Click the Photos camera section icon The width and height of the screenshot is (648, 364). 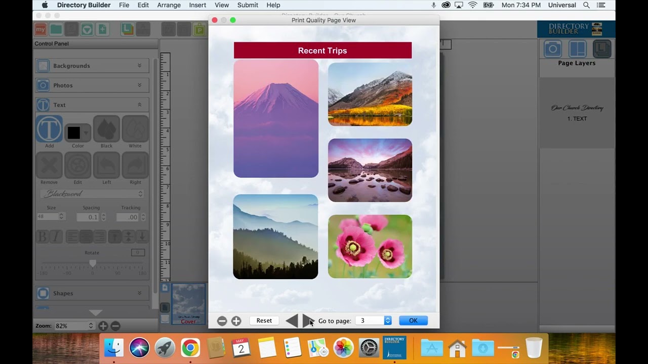[43, 85]
